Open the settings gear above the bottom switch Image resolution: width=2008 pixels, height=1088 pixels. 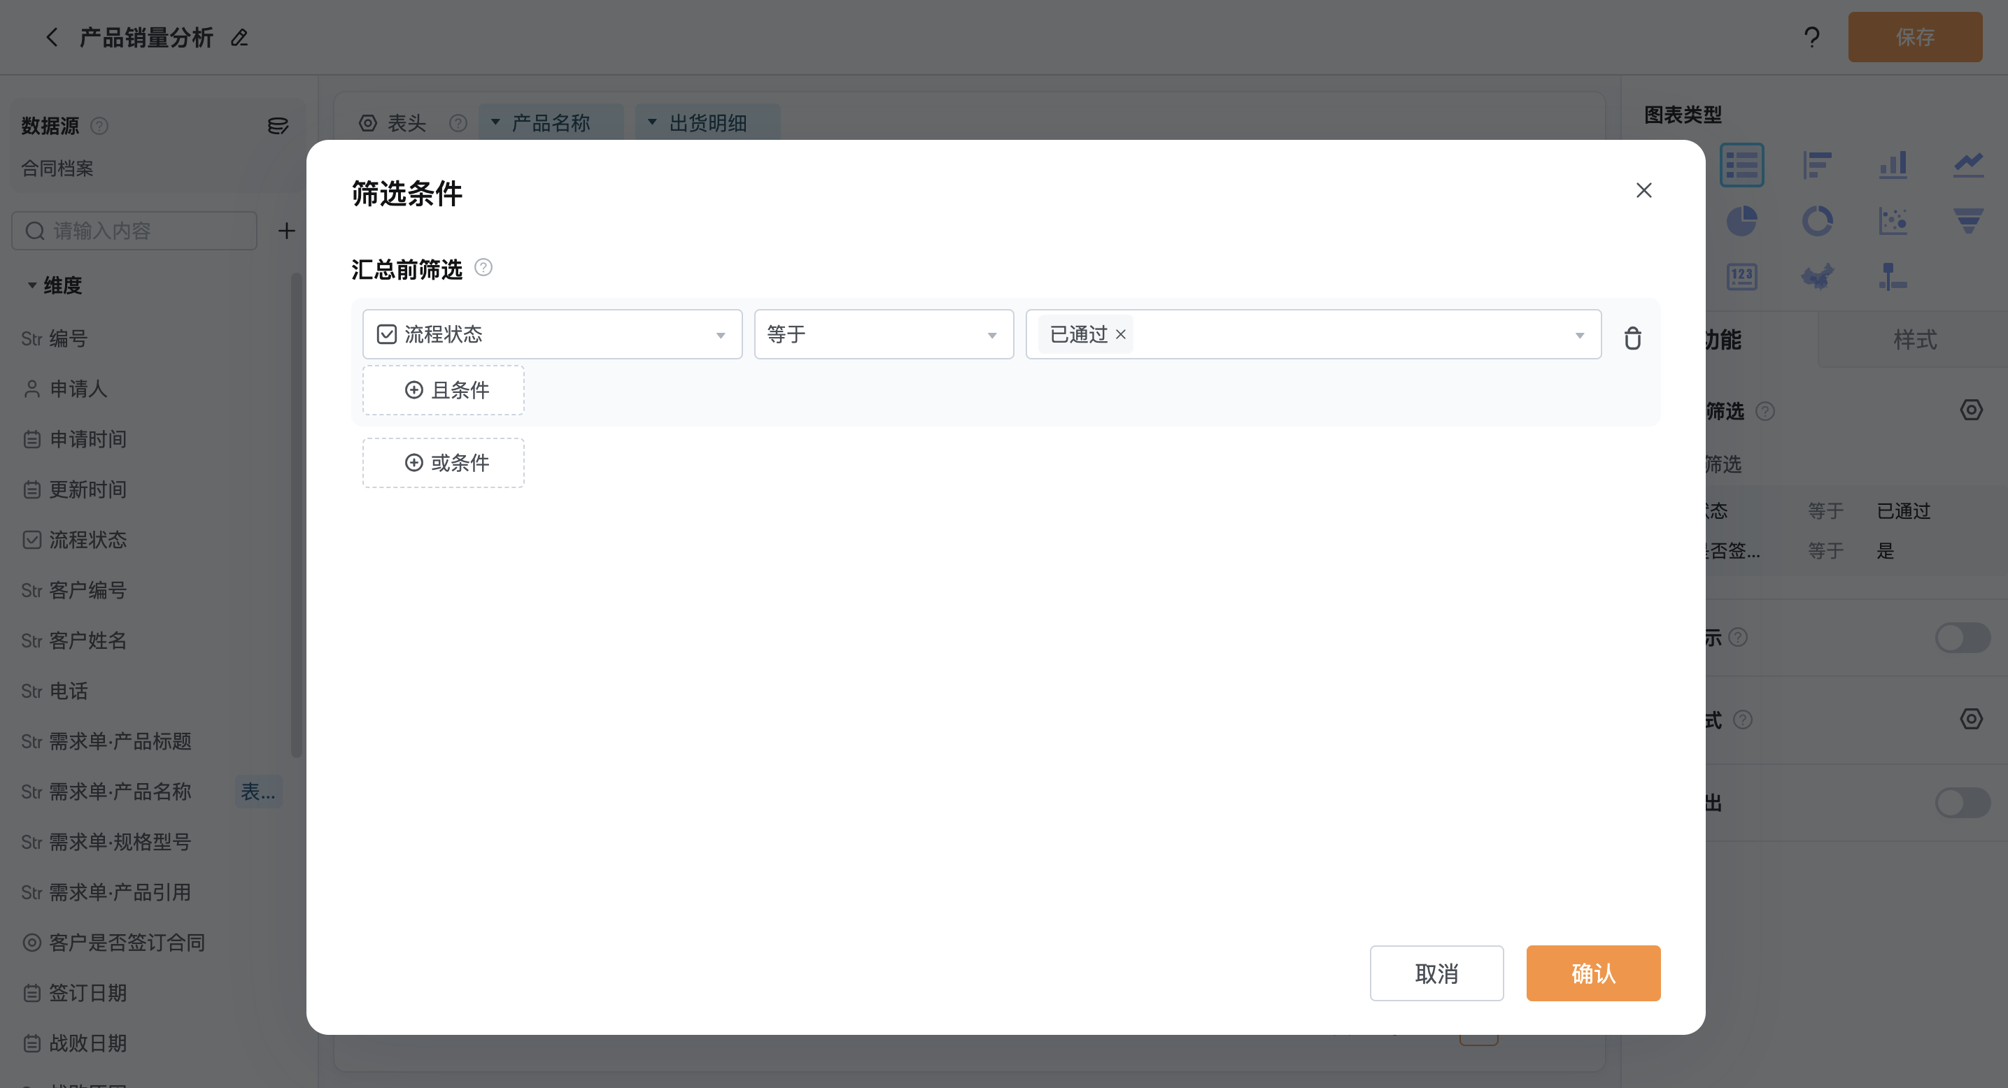tap(1971, 719)
